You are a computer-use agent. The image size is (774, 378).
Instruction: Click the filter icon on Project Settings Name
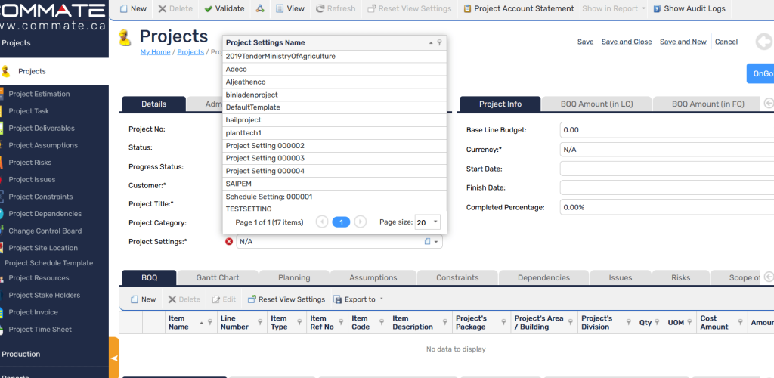(440, 43)
